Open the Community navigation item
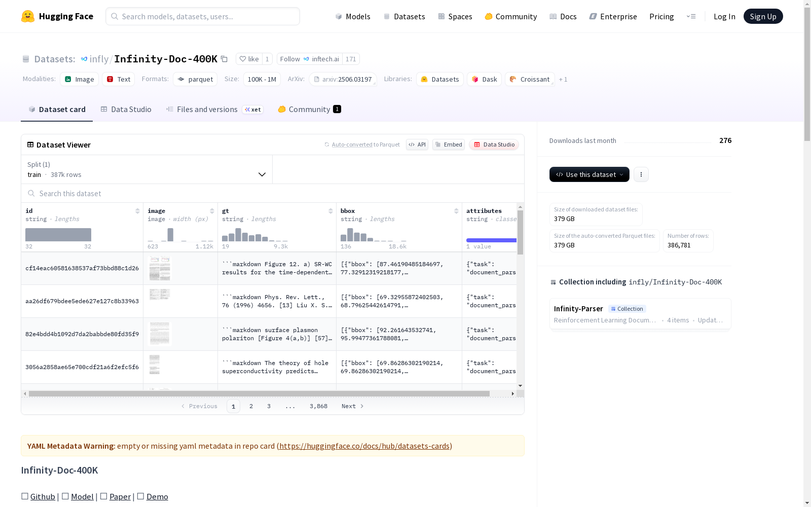Image resolution: width=811 pixels, height=507 pixels. [511, 16]
